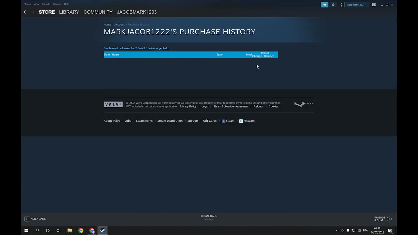Click Items column header
This screenshot has width=418, height=235.
116,55
